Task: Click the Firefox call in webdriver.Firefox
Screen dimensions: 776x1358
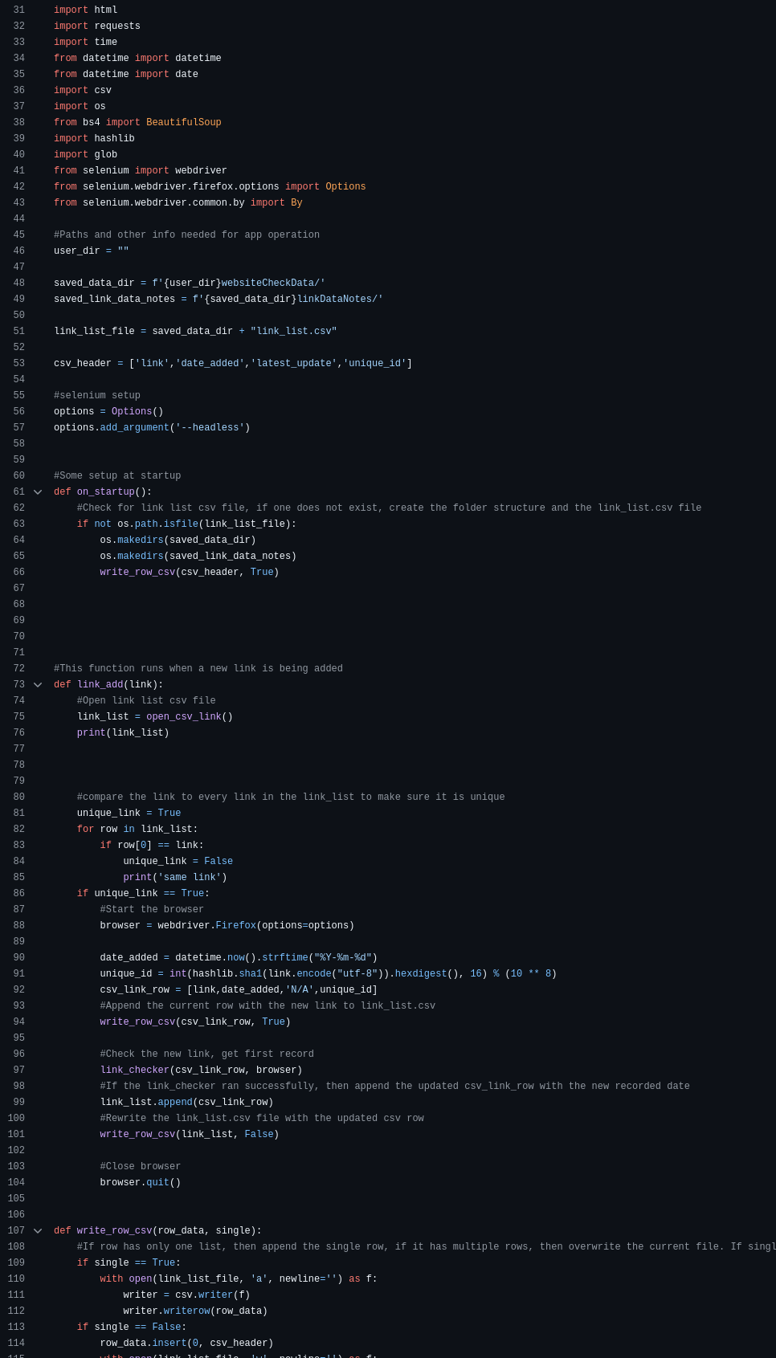Action: click(x=235, y=926)
